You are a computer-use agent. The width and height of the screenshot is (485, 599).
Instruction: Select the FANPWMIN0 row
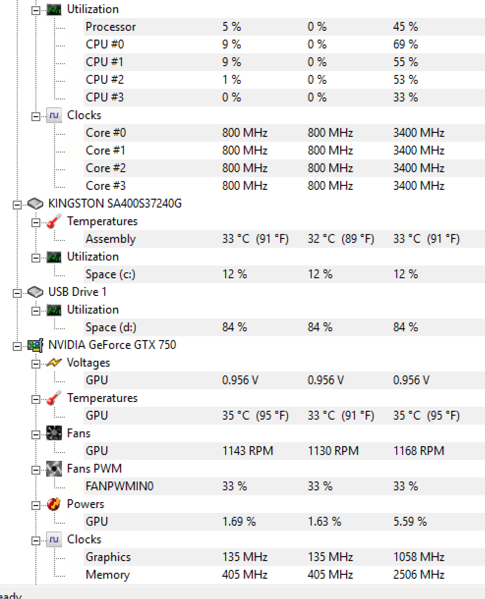(x=284, y=486)
